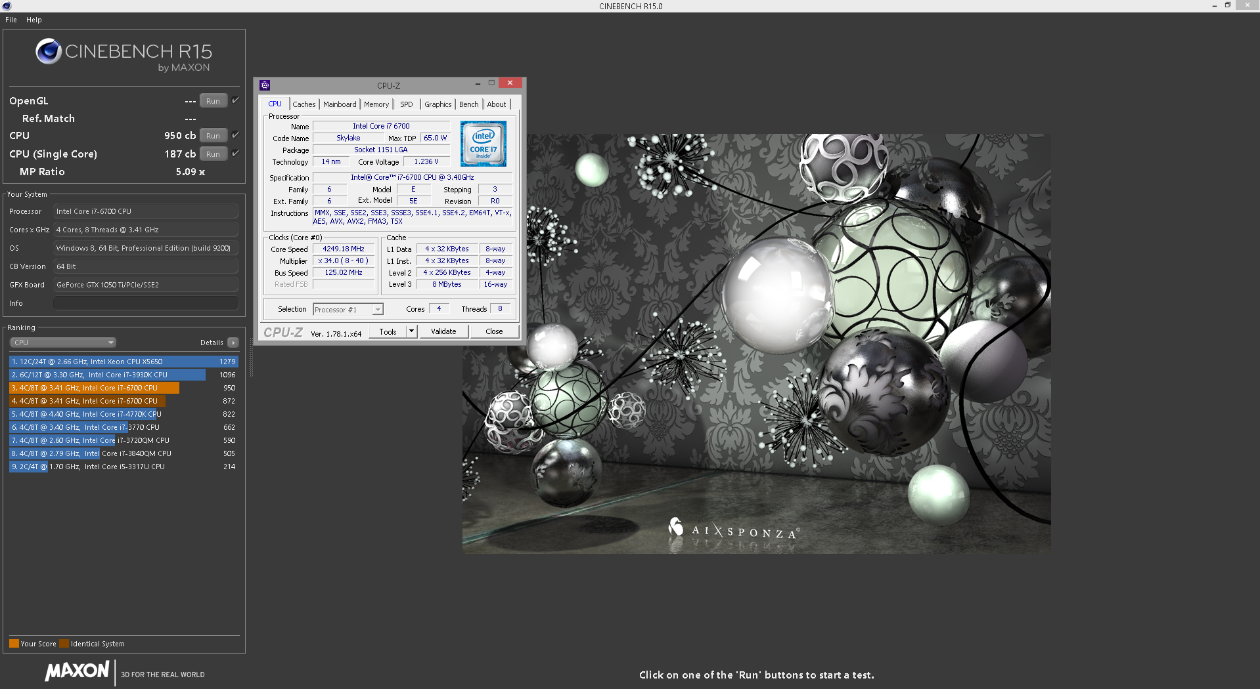This screenshot has height=689, width=1260.
Task: Click the Info input field
Action: point(145,303)
